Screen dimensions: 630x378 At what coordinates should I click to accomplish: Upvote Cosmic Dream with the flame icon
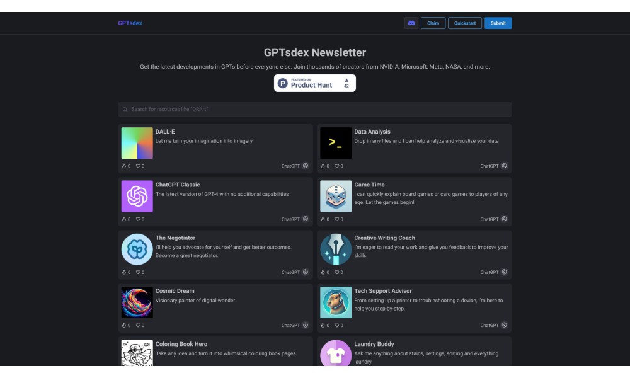coord(123,325)
